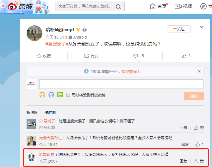Open 陪朴灿烈cxqd profile avatar
This screenshot has width=212, height=167.
[34, 33]
